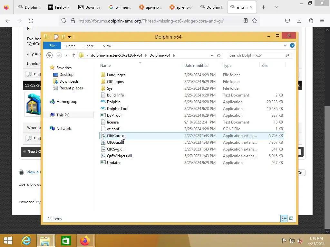Click the browser page vertical scrollbar
The width and height of the screenshot is (330, 247).
tap(327, 167)
